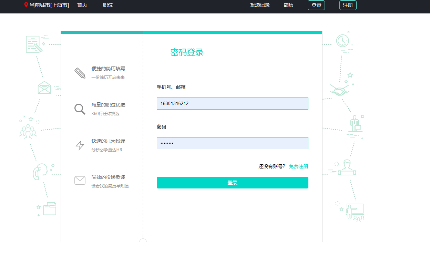This screenshot has width=430, height=256.
Task: Focus the 密码 password field
Action: (x=232, y=143)
